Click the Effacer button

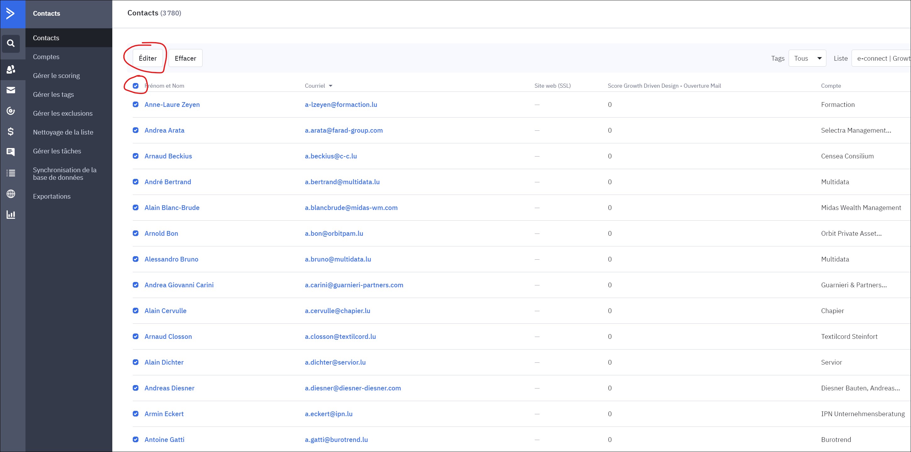point(185,58)
